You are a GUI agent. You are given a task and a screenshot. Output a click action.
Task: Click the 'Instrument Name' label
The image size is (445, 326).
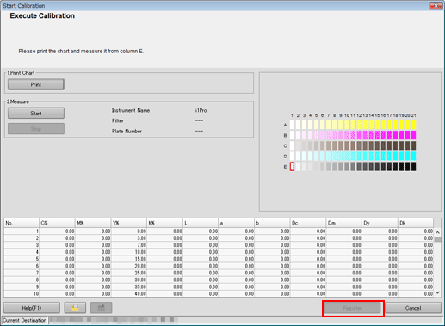131,110
